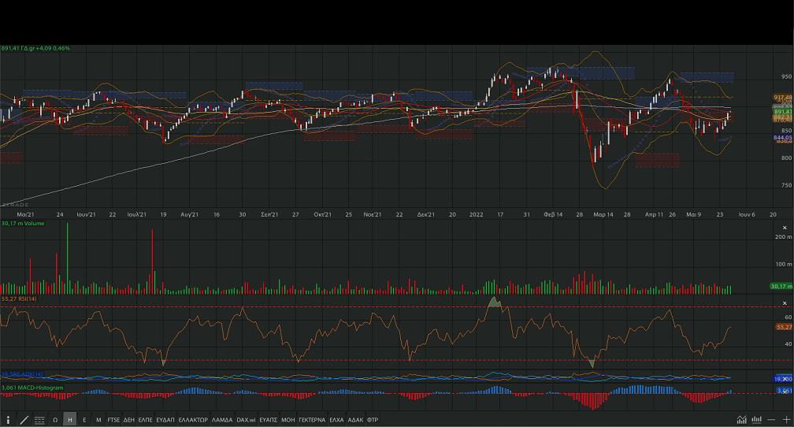Screen dimensions: 794x427
Task: Close the Volume indicator panel
Action: tap(784, 224)
